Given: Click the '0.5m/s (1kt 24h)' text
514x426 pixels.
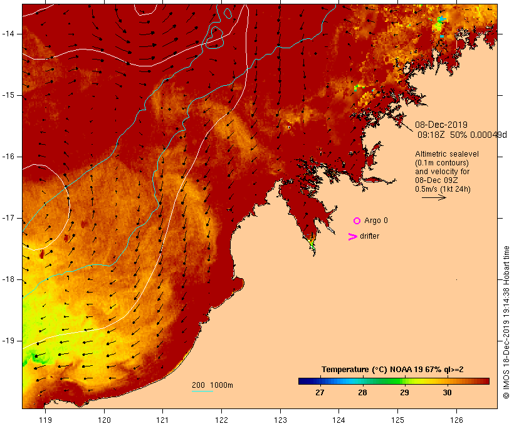Looking at the screenshot, I should (x=443, y=189).
